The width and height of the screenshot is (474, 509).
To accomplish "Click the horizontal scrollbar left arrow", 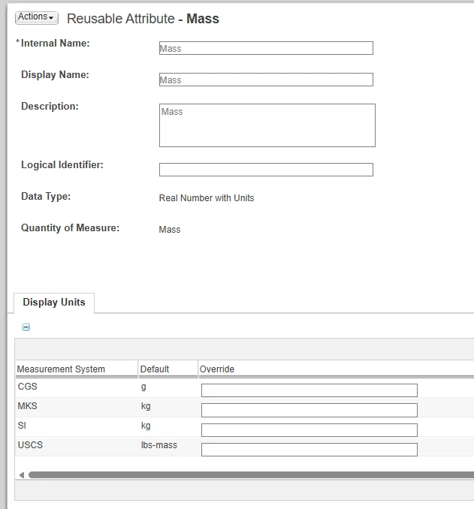I will click(22, 475).
